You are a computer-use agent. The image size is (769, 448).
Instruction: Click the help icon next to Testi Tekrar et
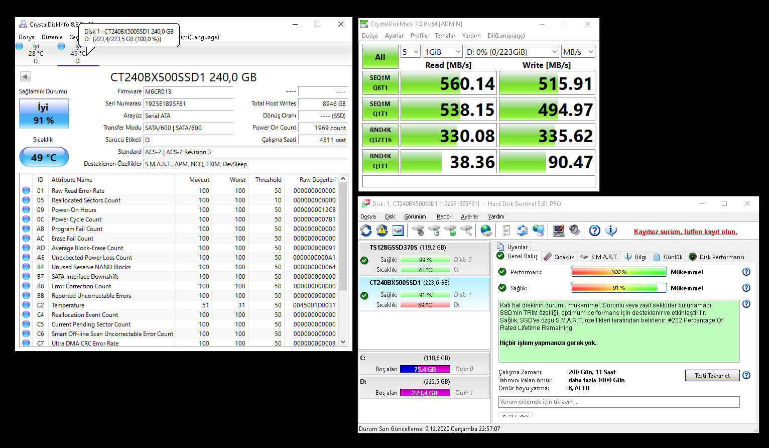click(x=746, y=375)
